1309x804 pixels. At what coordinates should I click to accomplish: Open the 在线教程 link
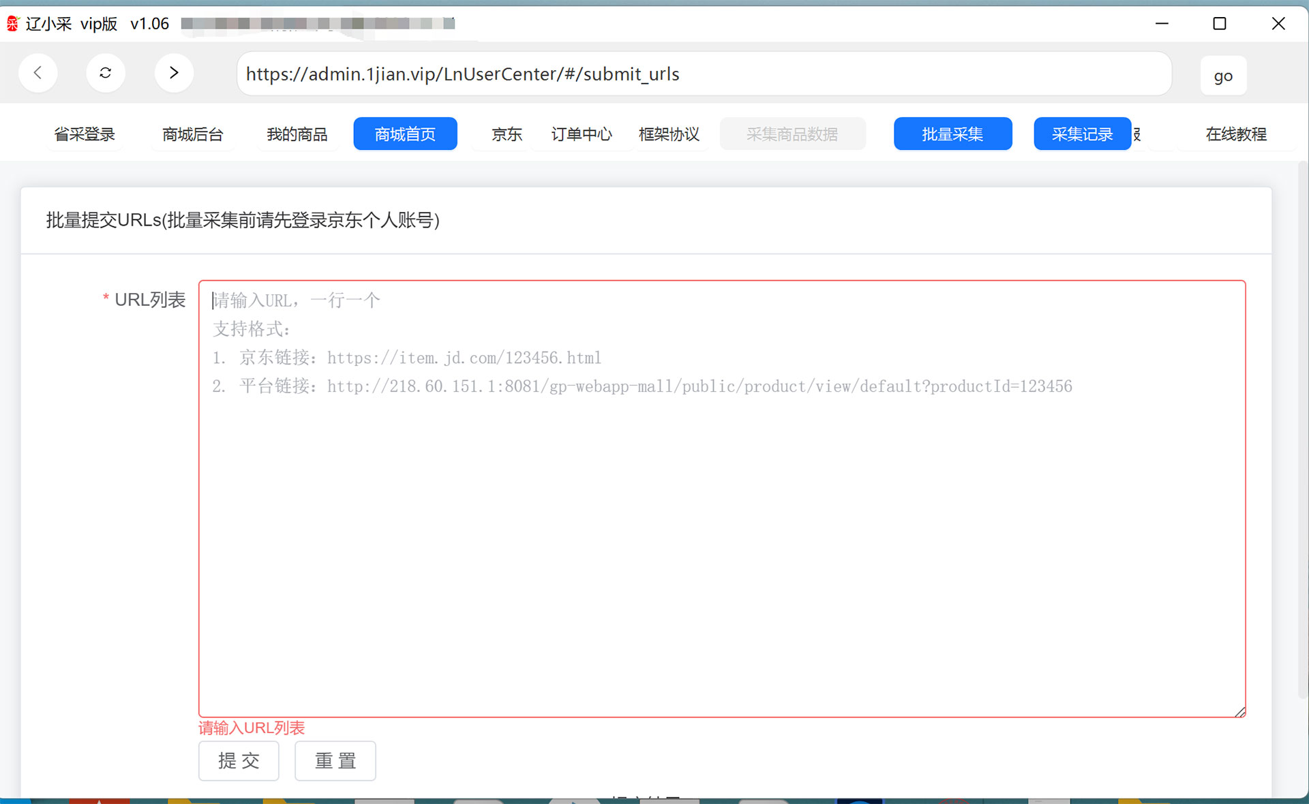1235,134
